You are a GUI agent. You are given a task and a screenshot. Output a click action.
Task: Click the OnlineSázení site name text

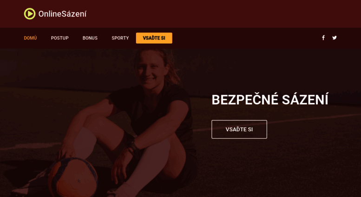click(x=62, y=14)
